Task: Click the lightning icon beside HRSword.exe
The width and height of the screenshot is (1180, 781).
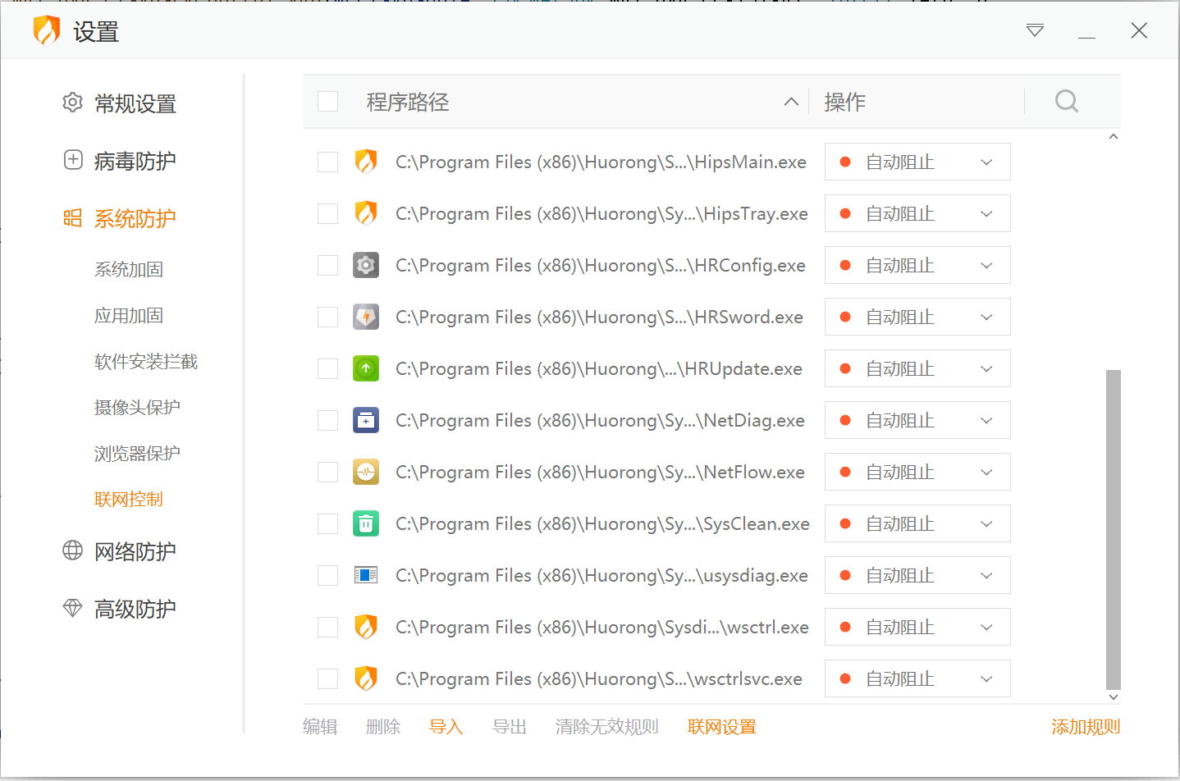Action: coord(366,317)
